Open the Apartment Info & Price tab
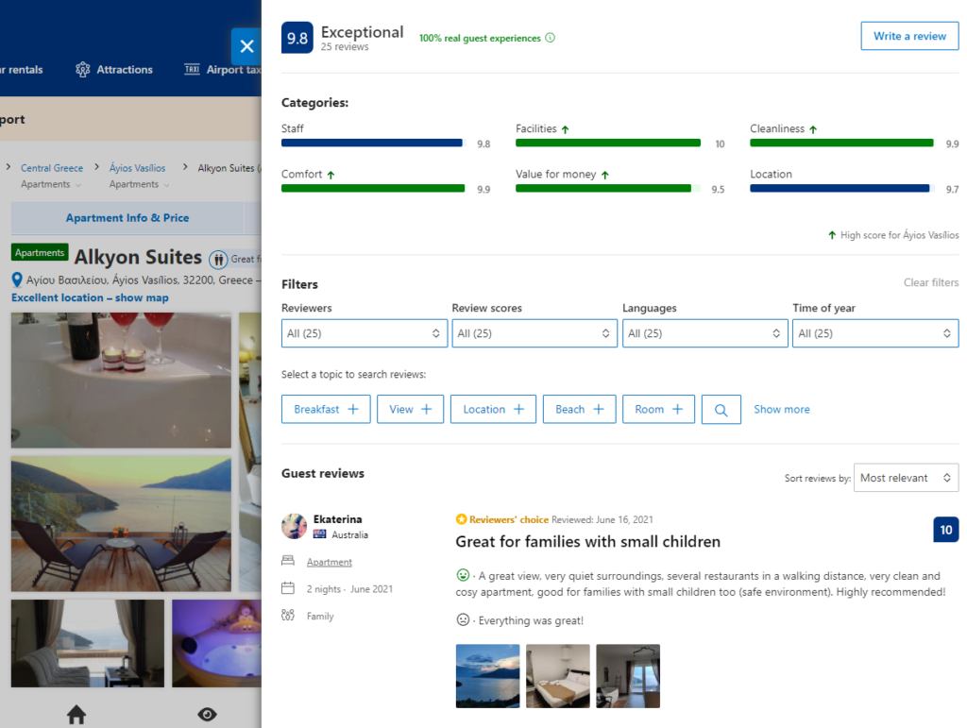This screenshot has width=967, height=728. pos(127,217)
